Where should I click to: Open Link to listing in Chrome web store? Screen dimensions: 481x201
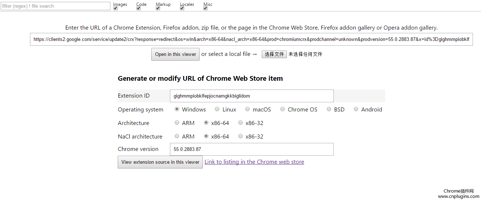click(x=254, y=162)
